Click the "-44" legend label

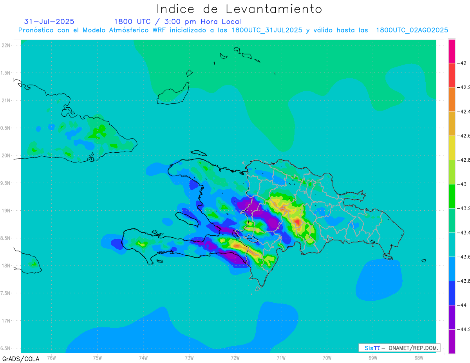463,305
